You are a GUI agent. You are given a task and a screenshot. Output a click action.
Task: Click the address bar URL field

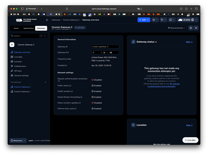click(104, 9)
